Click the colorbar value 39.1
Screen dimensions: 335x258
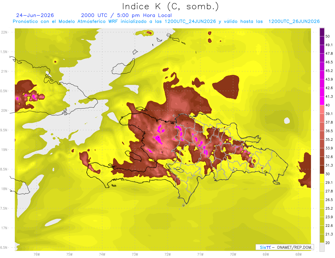point(329,114)
